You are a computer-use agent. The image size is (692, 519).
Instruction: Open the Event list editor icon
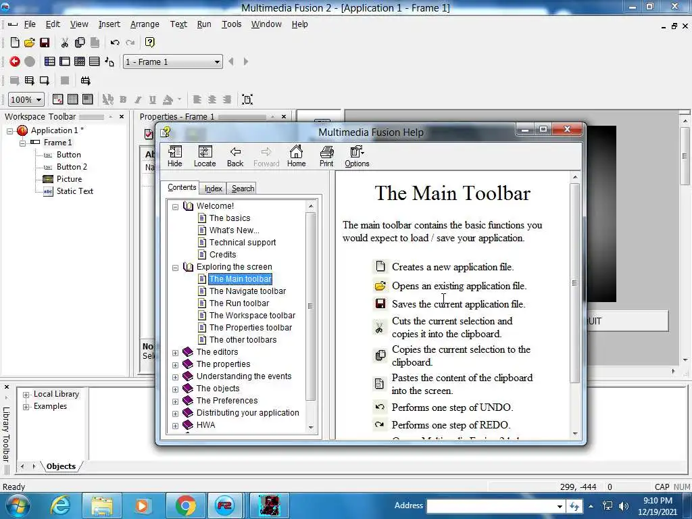95,61
